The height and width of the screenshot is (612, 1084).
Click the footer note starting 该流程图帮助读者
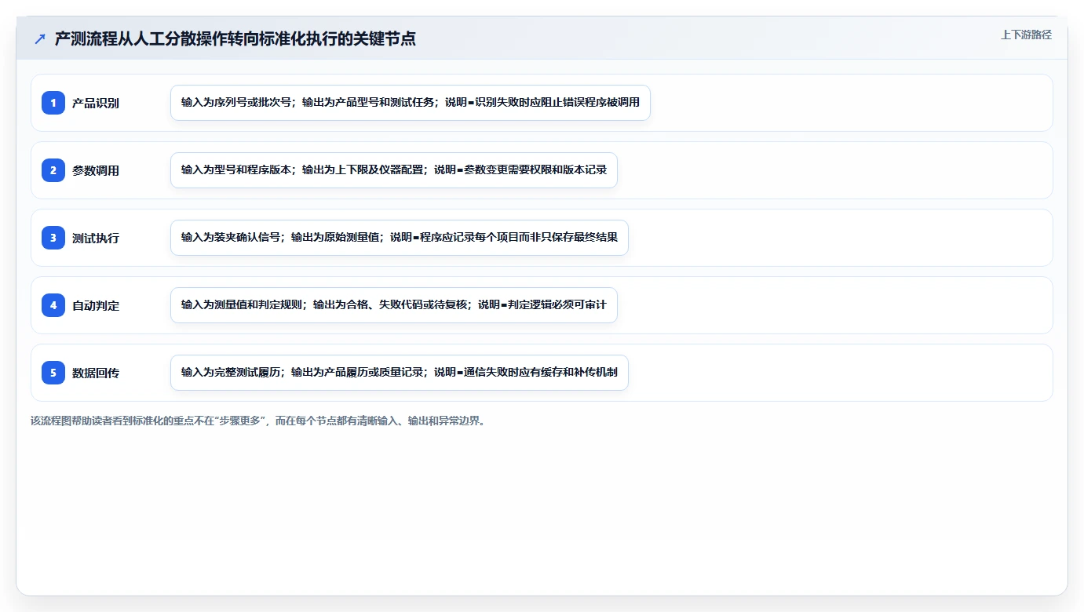coord(258,421)
